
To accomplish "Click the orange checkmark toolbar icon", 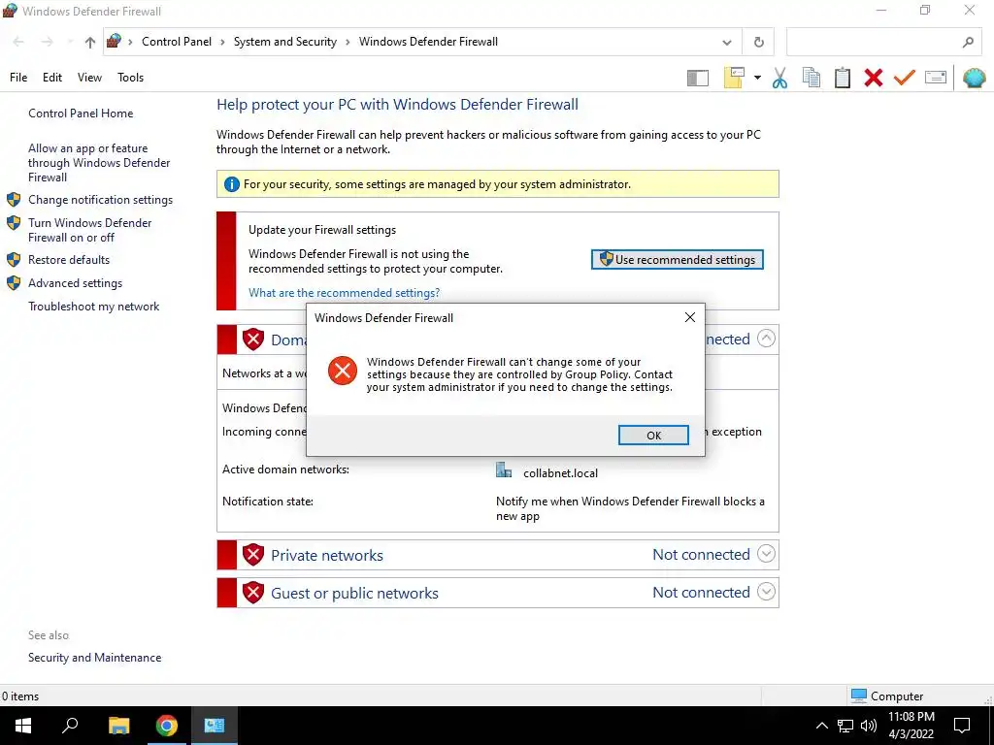I will coord(905,78).
